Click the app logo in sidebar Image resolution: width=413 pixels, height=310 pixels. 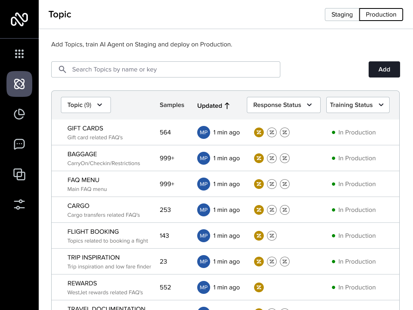pyautogui.click(x=19, y=19)
